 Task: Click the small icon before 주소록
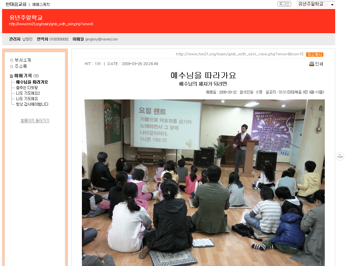[11, 66]
